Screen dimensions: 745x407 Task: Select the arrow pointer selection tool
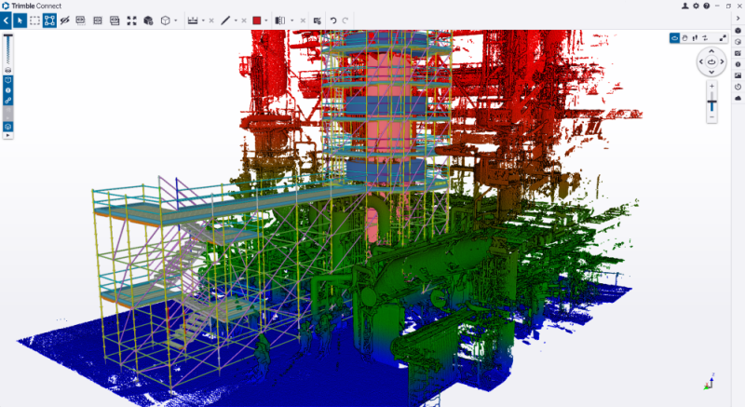[20, 20]
